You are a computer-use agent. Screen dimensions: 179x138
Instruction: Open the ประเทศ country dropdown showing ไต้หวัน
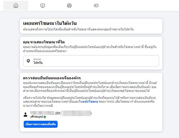[x=91, y=61]
